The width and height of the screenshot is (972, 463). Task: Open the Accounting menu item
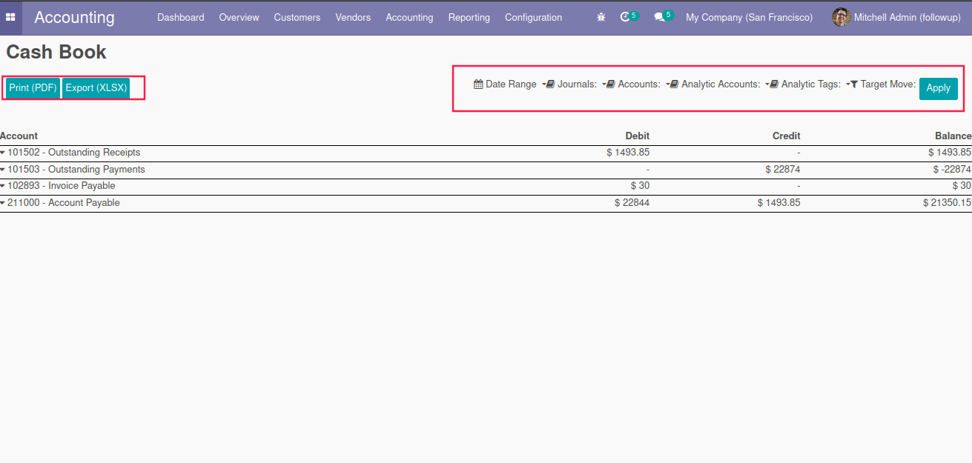pyautogui.click(x=409, y=17)
